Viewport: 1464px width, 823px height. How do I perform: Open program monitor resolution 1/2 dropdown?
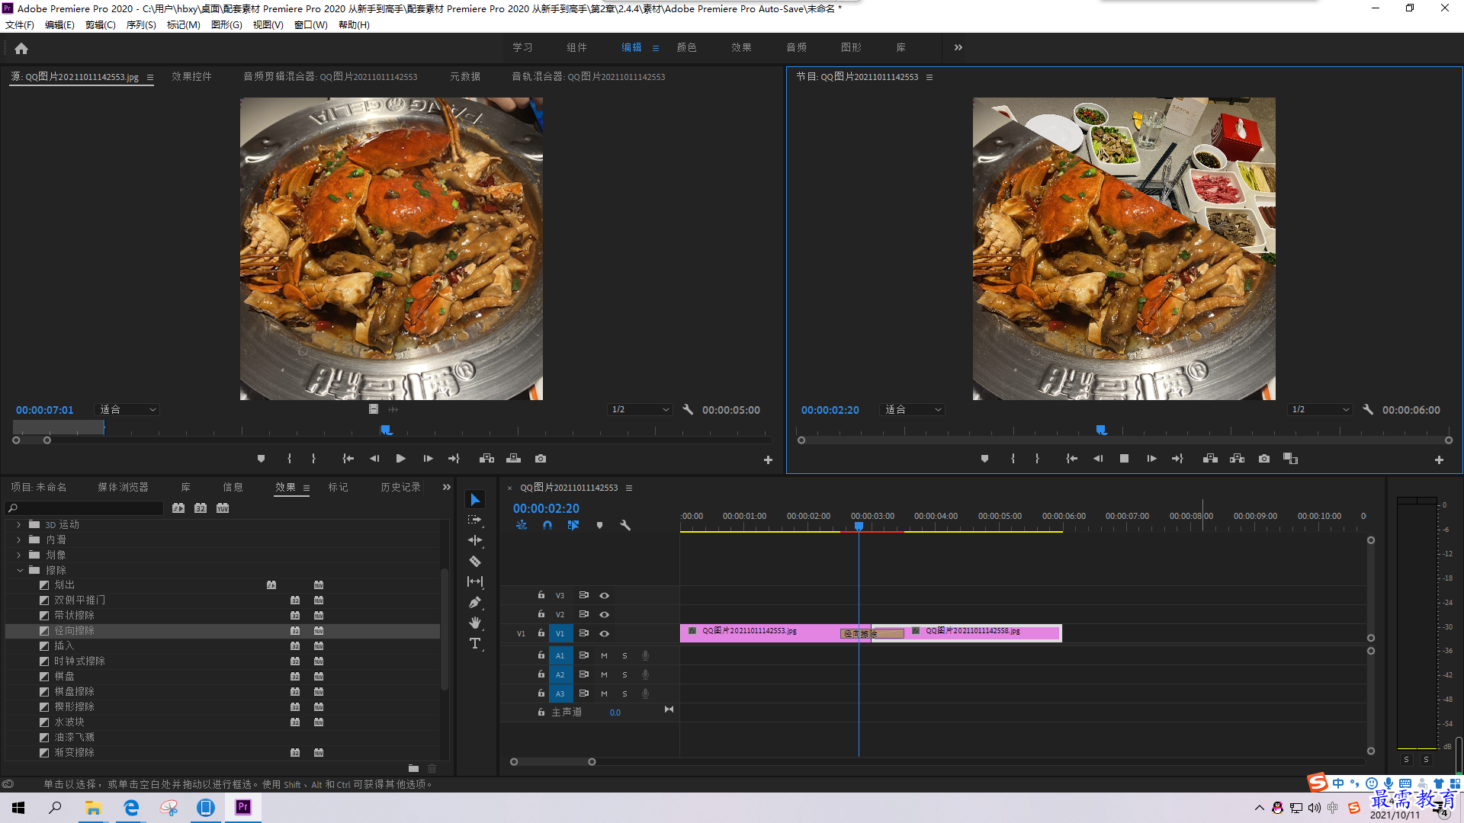click(x=1320, y=409)
